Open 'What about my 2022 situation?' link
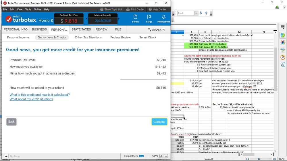 coord(31,99)
